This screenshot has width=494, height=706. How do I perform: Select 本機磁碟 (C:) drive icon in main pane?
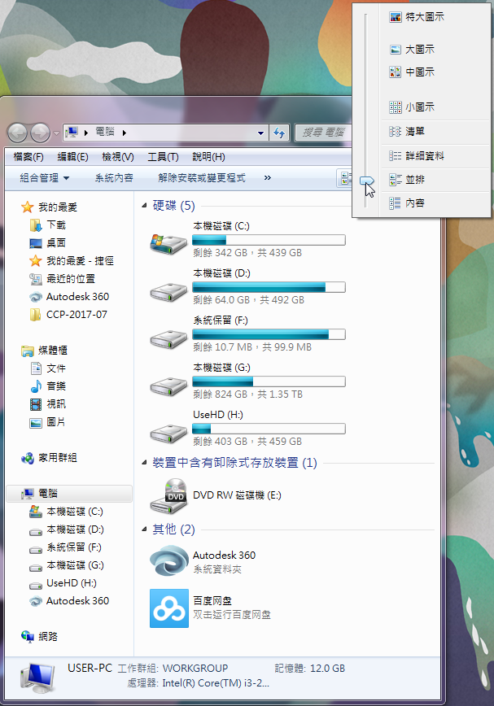(168, 243)
